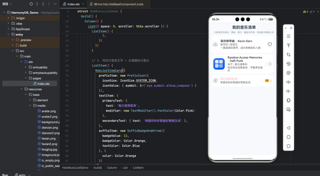Image resolution: width=320 pixels, height=176 pixels.
Task: Close the Index.ets editor tab
Action: [x=83, y=4]
